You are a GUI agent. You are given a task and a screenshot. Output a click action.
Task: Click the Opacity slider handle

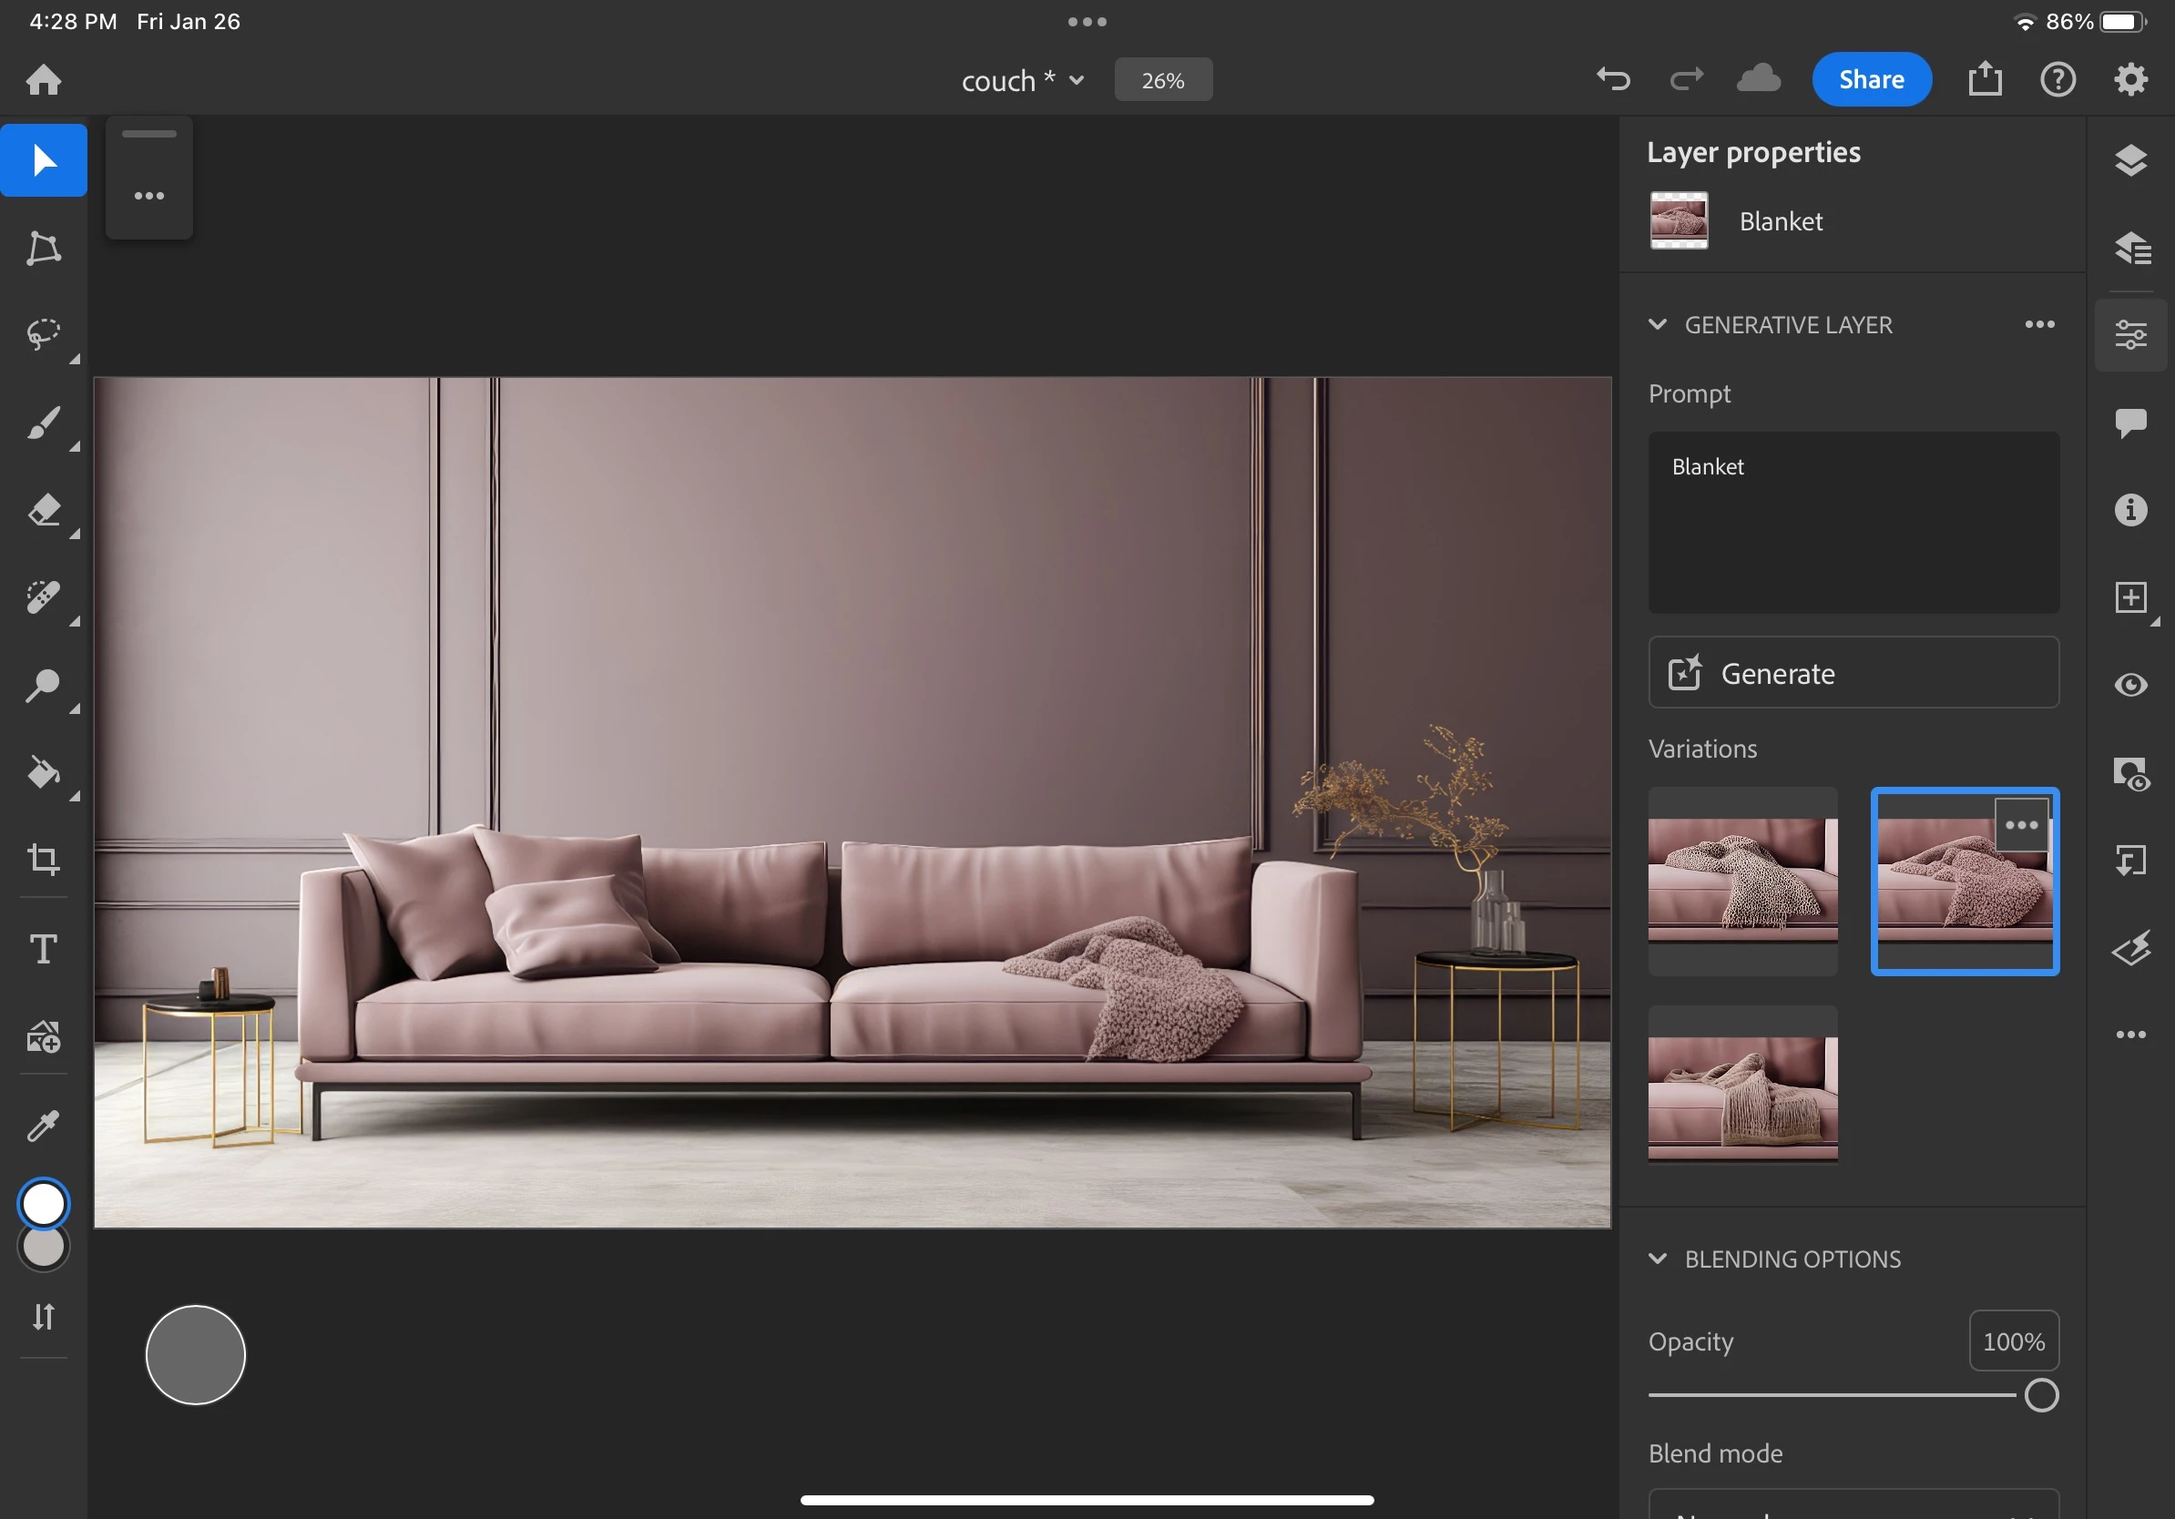click(2040, 1395)
